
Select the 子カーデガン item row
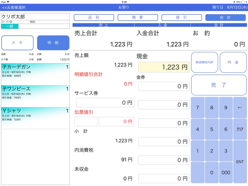(x=35, y=74)
